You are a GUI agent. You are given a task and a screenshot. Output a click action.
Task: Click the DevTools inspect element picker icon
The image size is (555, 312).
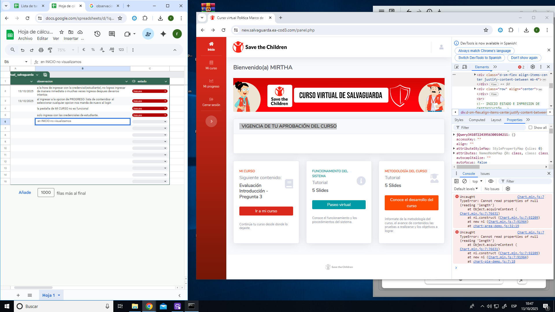[x=456, y=67]
